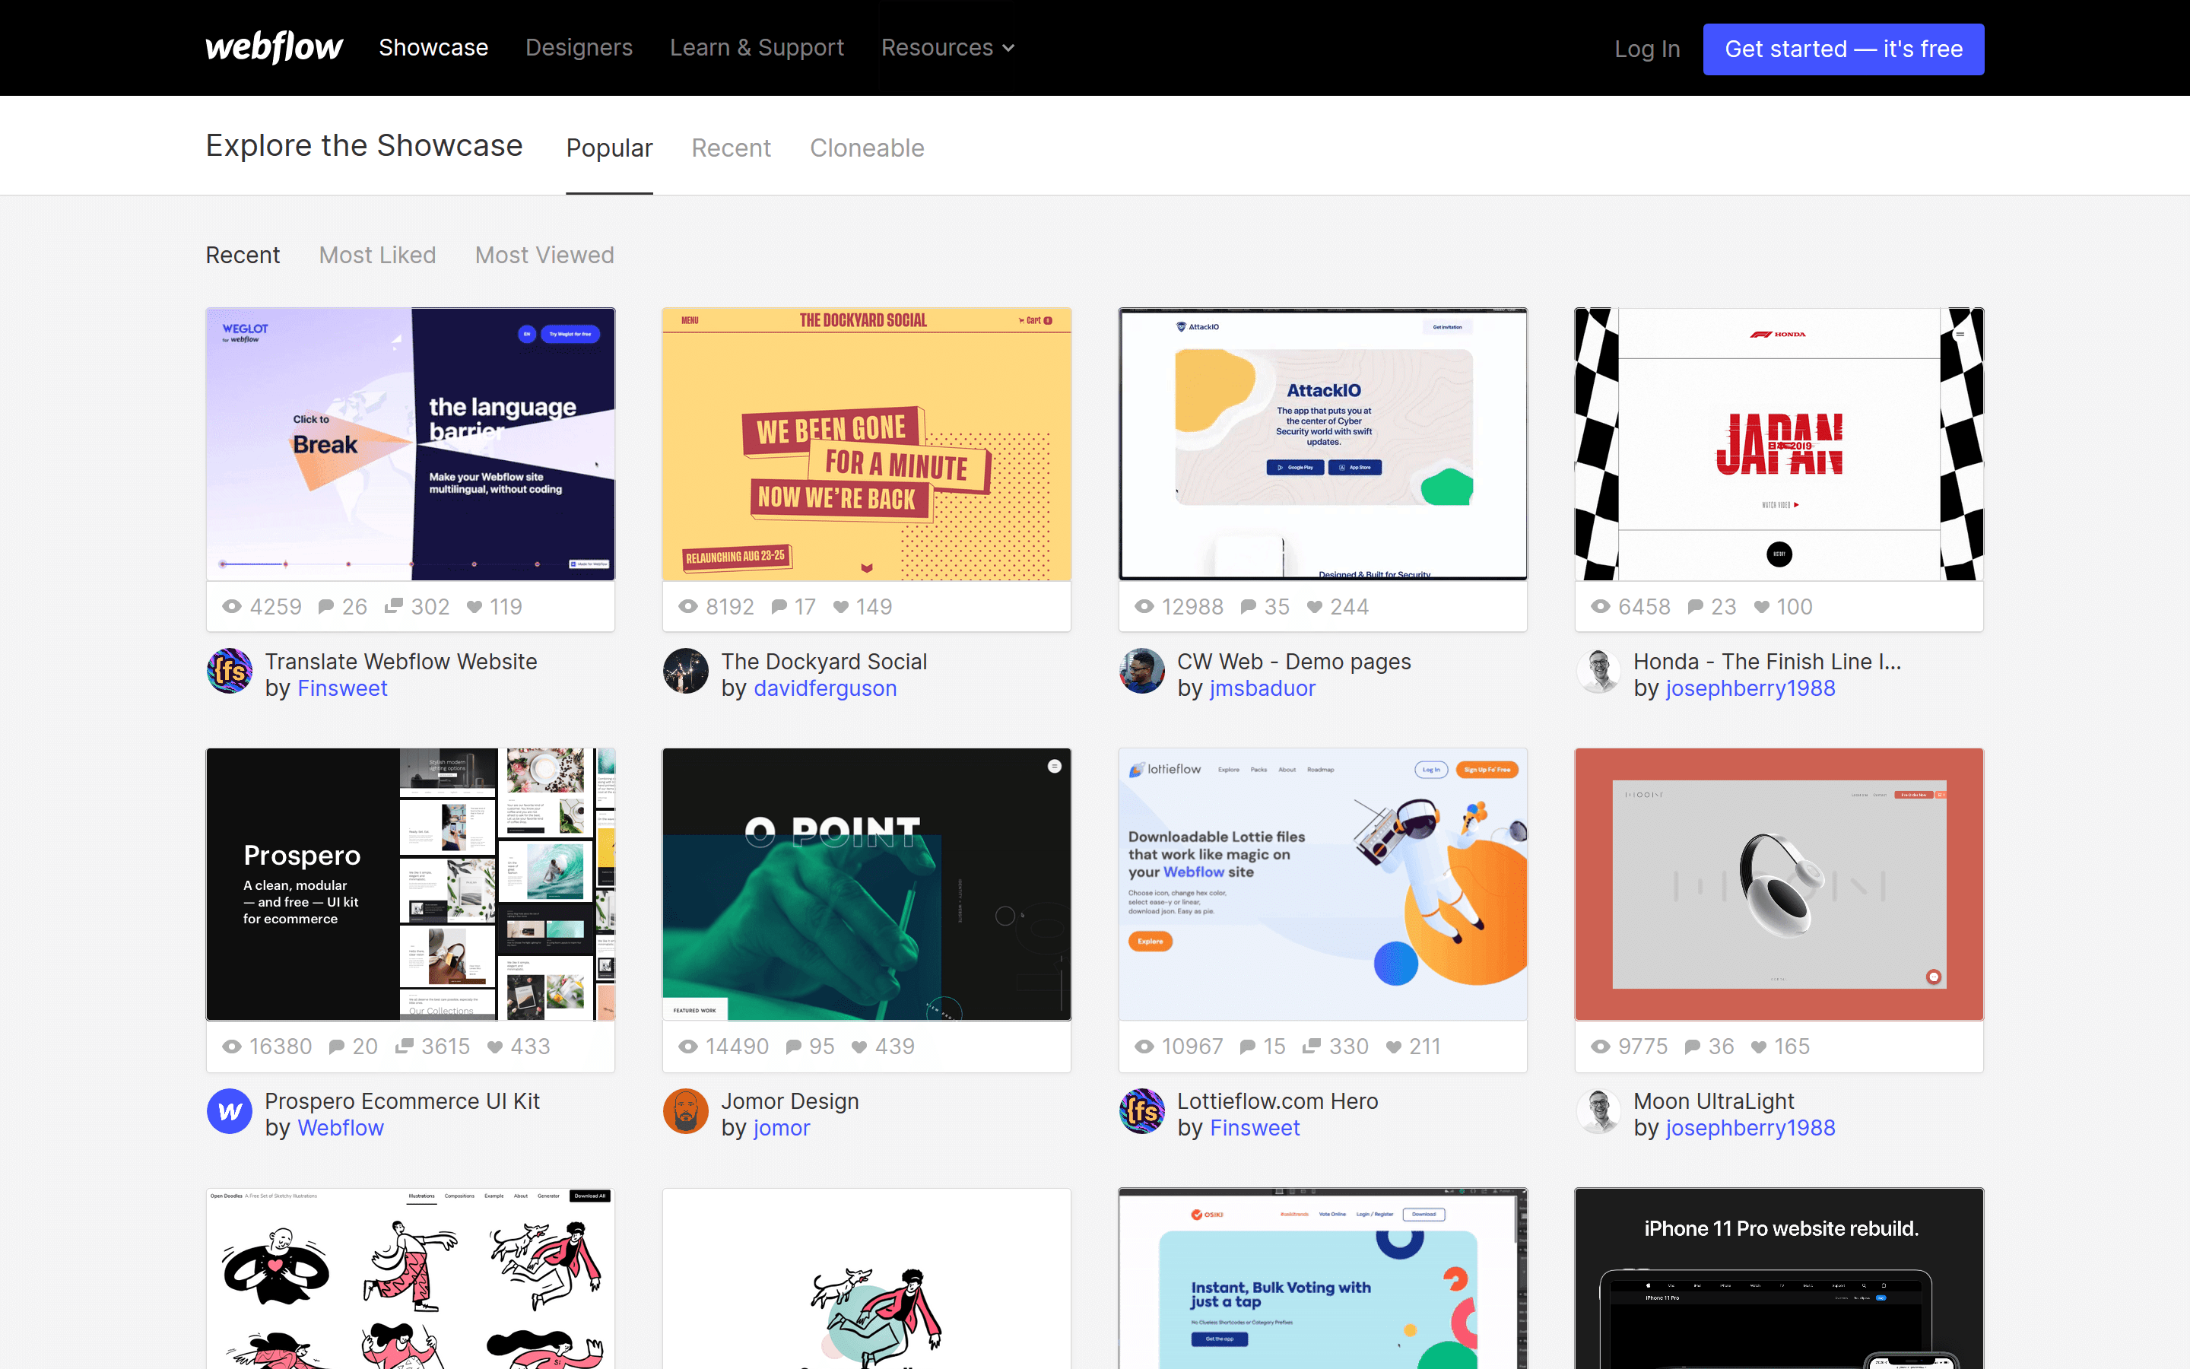Open davidferguson's profile link
Screen dimensions: 2190x1369
tap(825, 688)
